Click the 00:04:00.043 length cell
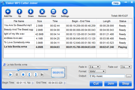135x90 pixels. click(x=107, y=30)
